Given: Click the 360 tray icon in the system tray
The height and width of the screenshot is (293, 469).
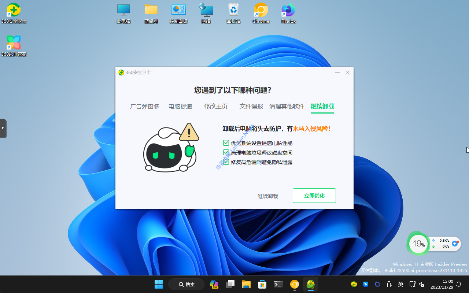Looking at the screenshot, I should tap(354, 284).
